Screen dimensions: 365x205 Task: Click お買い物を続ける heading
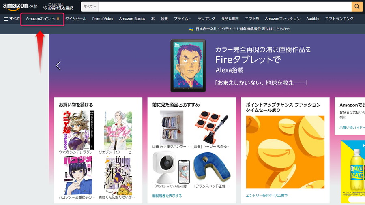pos(76,105)
